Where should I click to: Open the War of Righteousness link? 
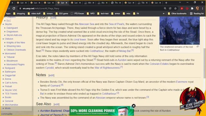click(107, 68)
